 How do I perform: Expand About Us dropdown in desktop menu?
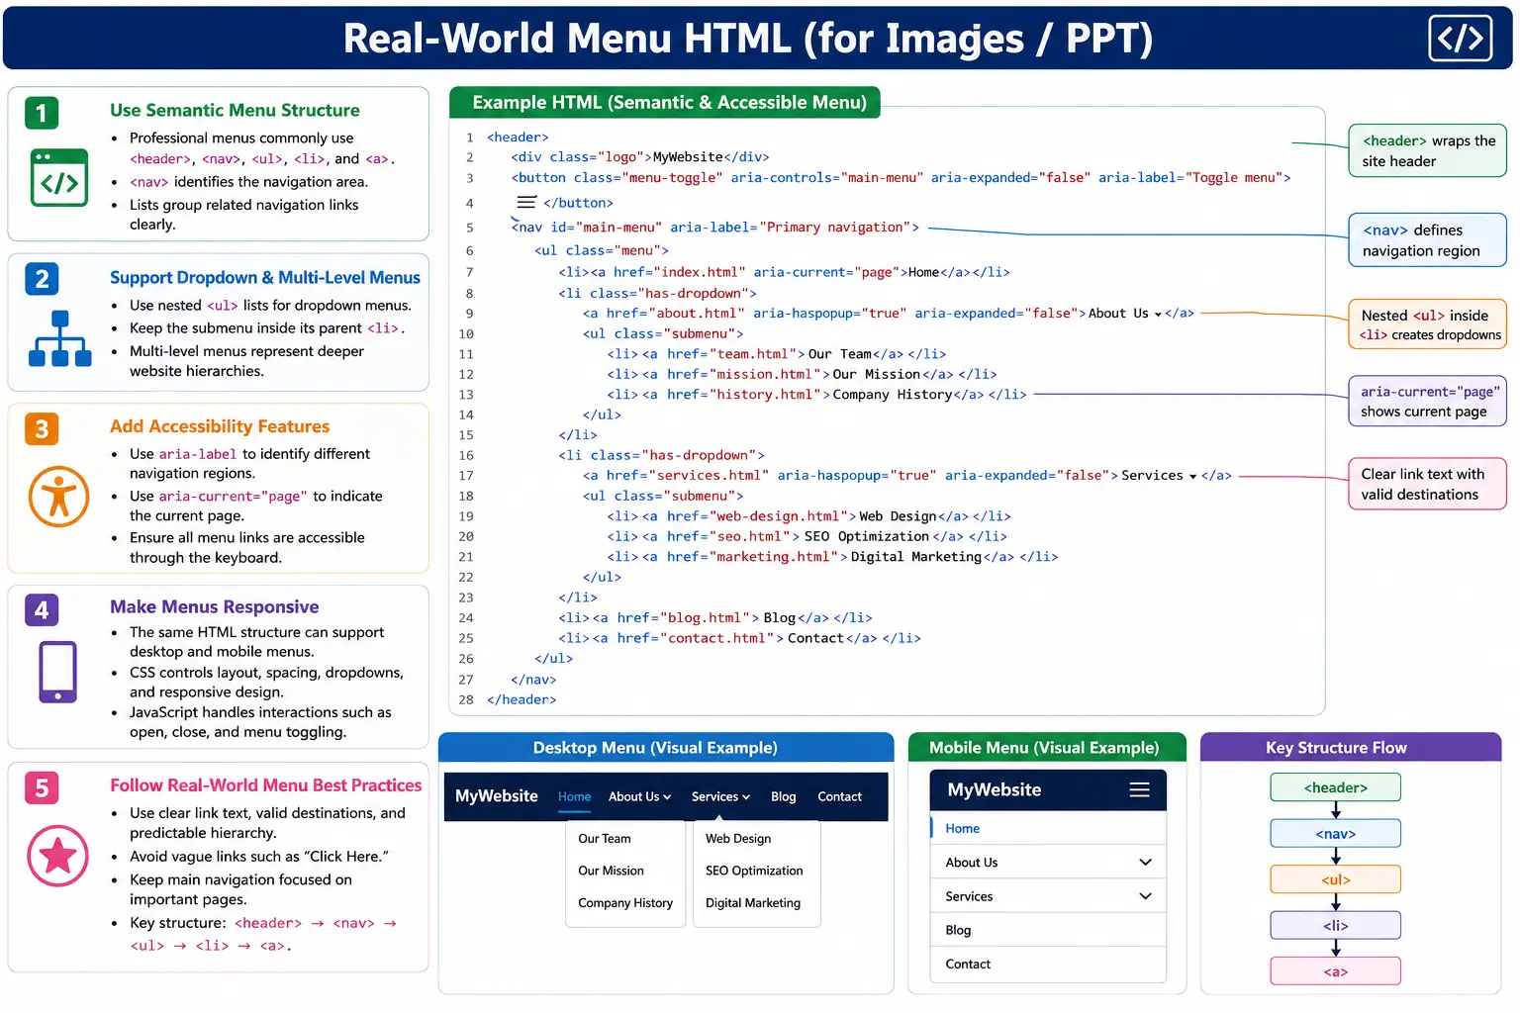click(x=639, y=796)
